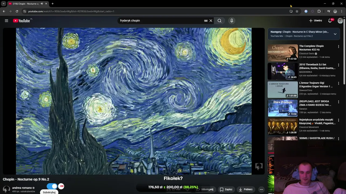346x194 pixels.
Task: Close the Chopin Nocturne browser tab
Action: [46, 4]
